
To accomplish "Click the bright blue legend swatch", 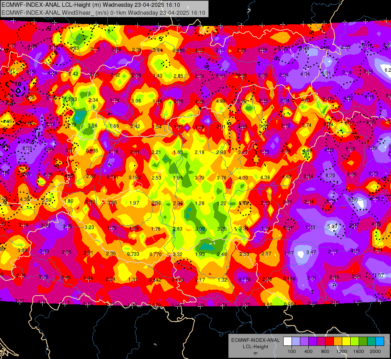I will [x=380, y=341].
